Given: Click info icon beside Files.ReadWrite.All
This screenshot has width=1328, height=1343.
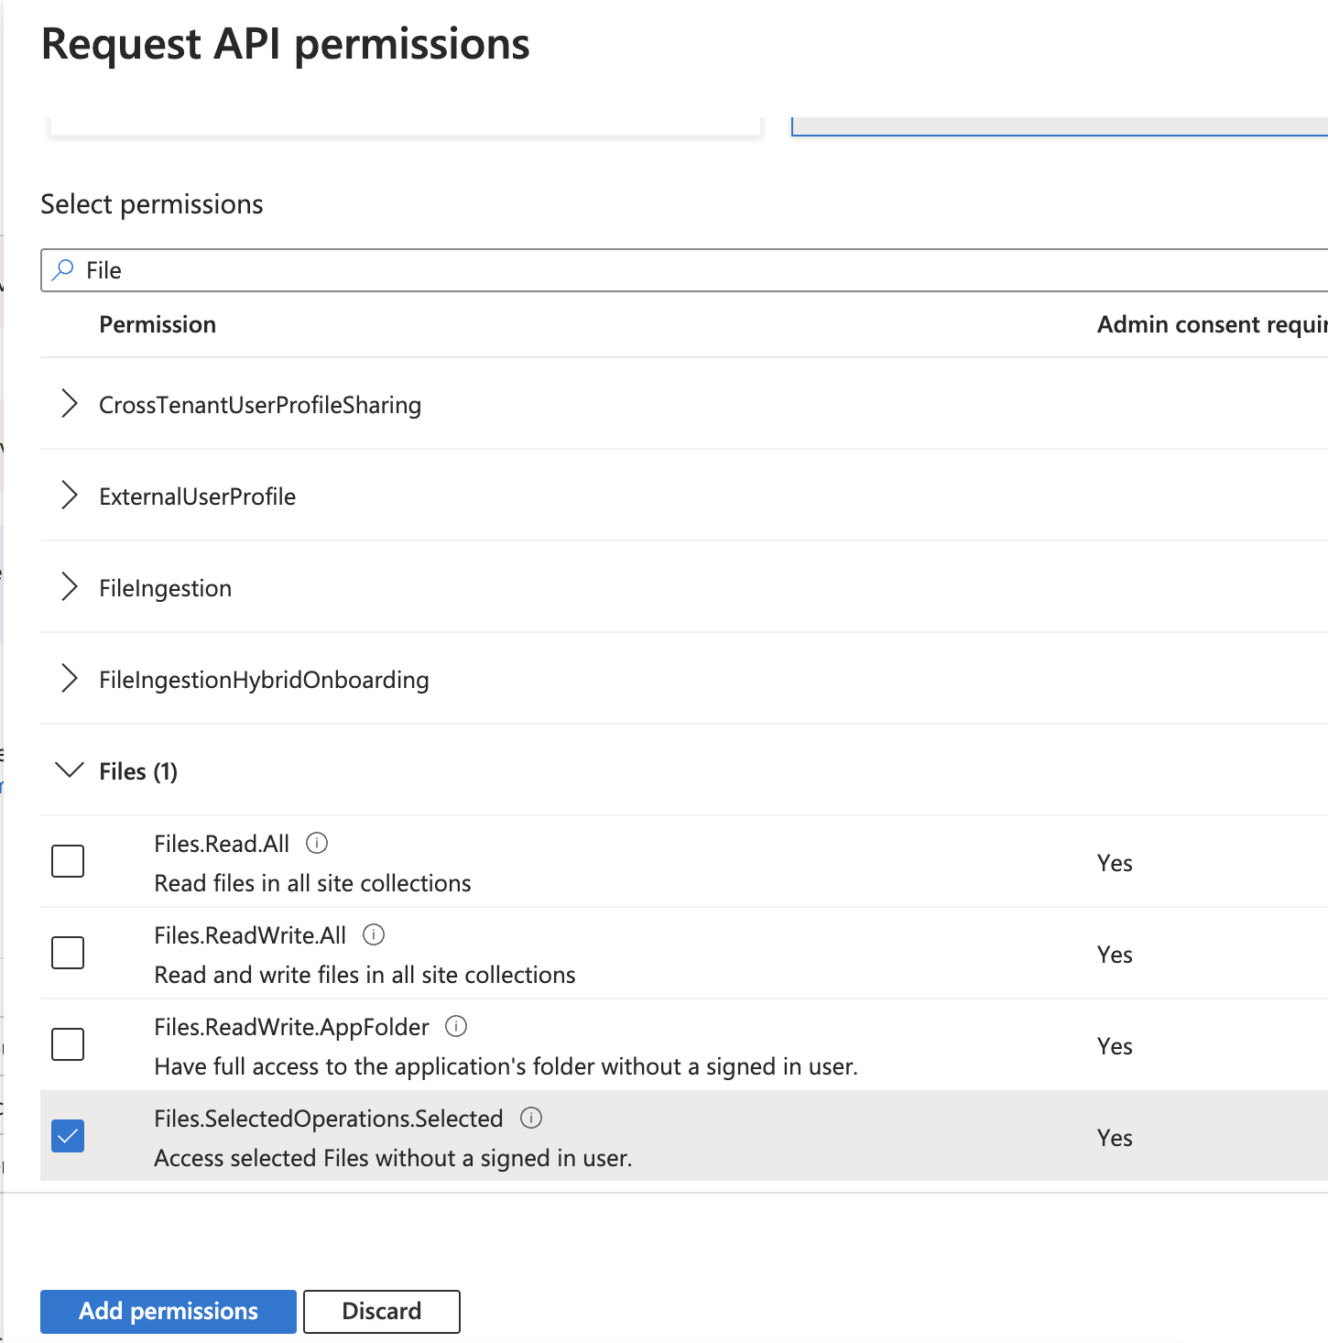Looking at the screenshot, I should click(x=374, y=934).
